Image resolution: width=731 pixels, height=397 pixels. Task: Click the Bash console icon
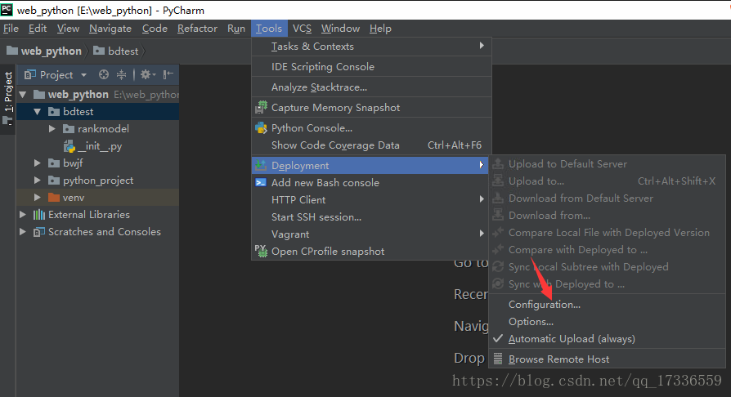click(261, 183)
